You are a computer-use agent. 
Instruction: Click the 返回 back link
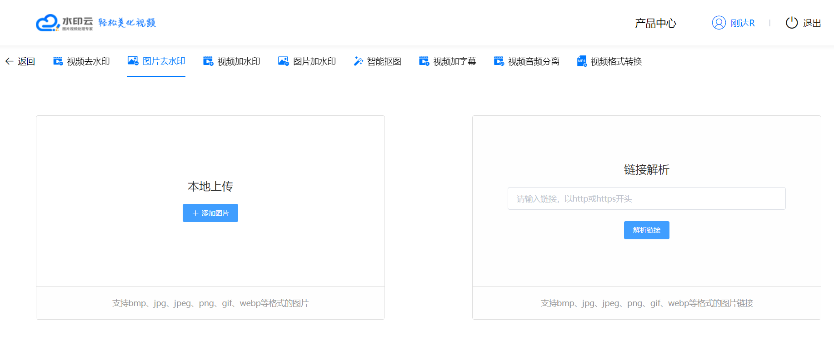coord(26,61)
